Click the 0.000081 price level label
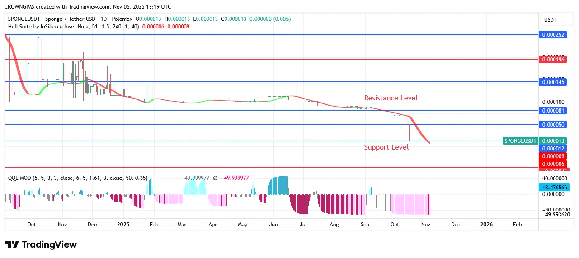Image resolution: width=579 pixels, height=258 pixels. (x=554, y=110)
